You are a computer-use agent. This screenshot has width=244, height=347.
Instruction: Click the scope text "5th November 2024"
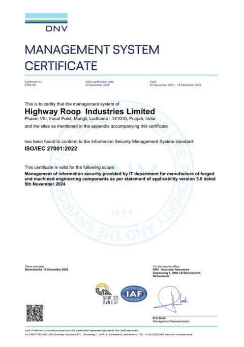(45, 184)
